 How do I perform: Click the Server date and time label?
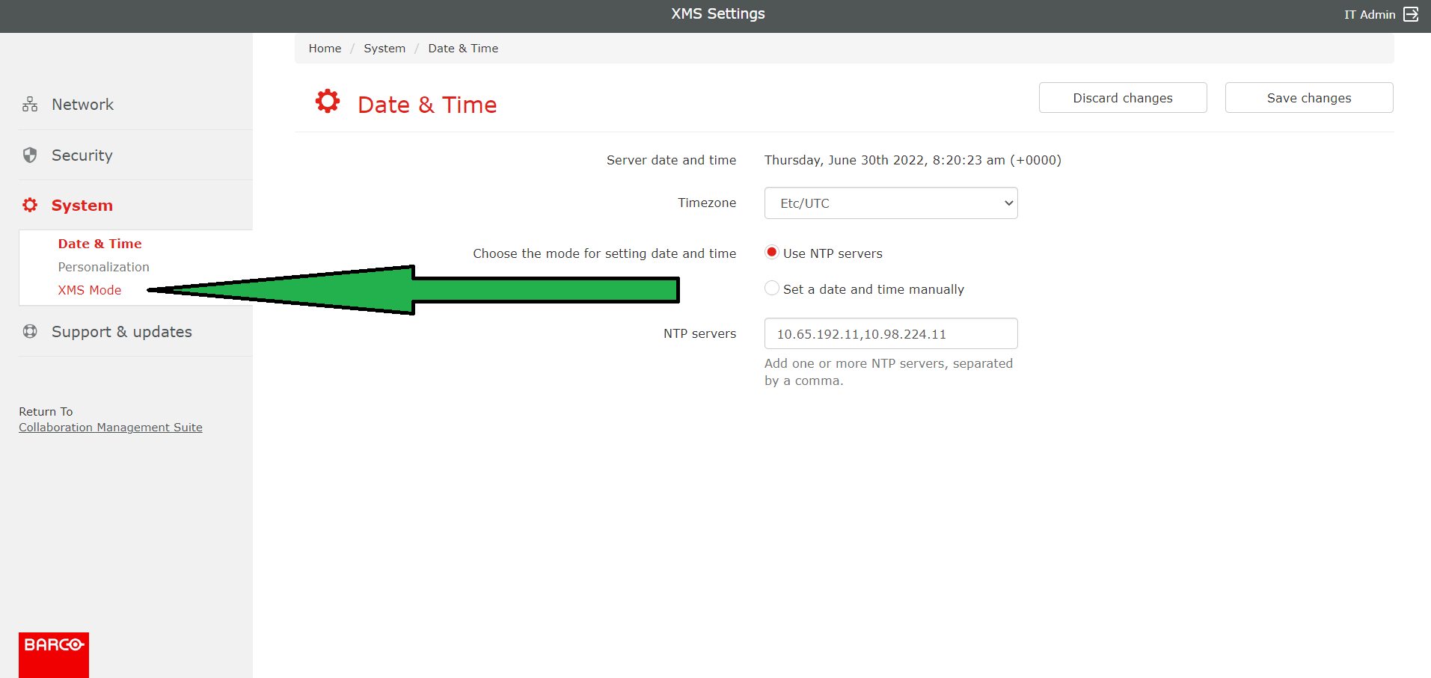click(671, 160)
